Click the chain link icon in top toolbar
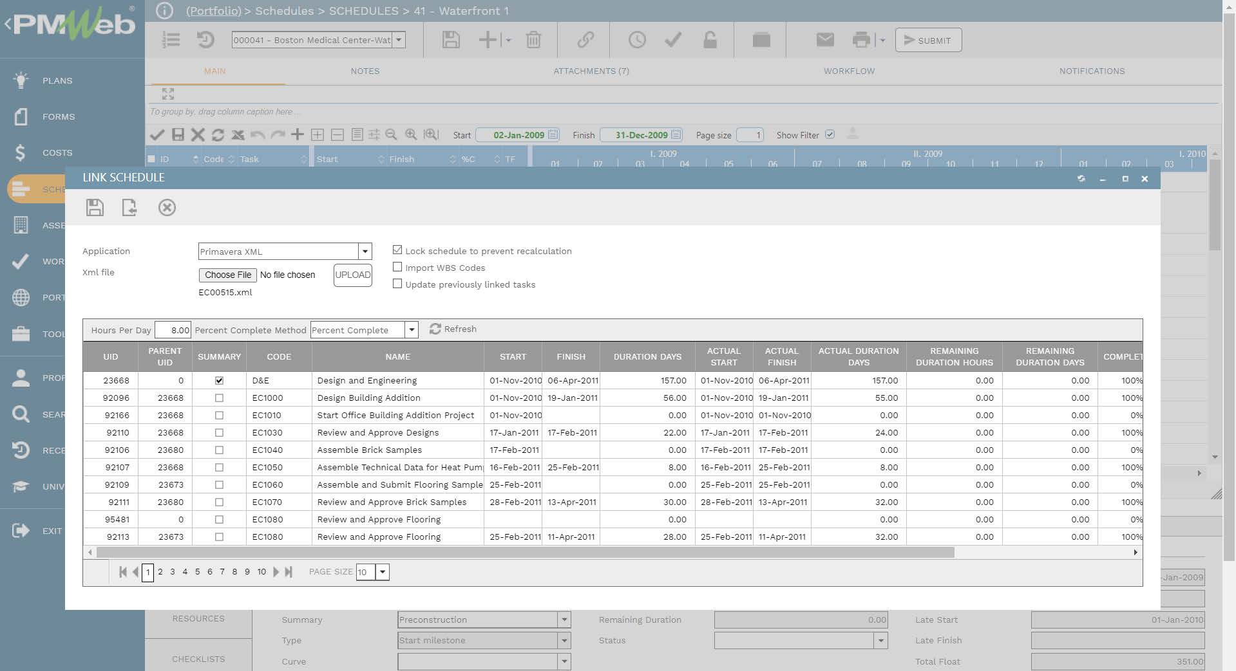Image resolution: width=1236 pixels, height=671 pixels. [585, 40]
